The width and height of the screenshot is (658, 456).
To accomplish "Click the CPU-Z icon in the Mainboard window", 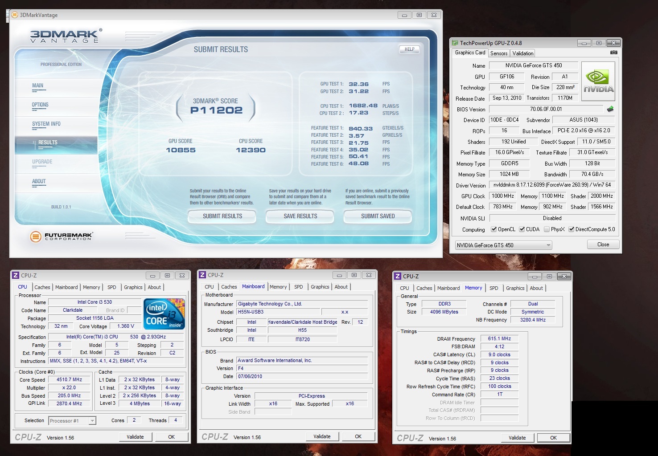I will [x=202, y=275].
